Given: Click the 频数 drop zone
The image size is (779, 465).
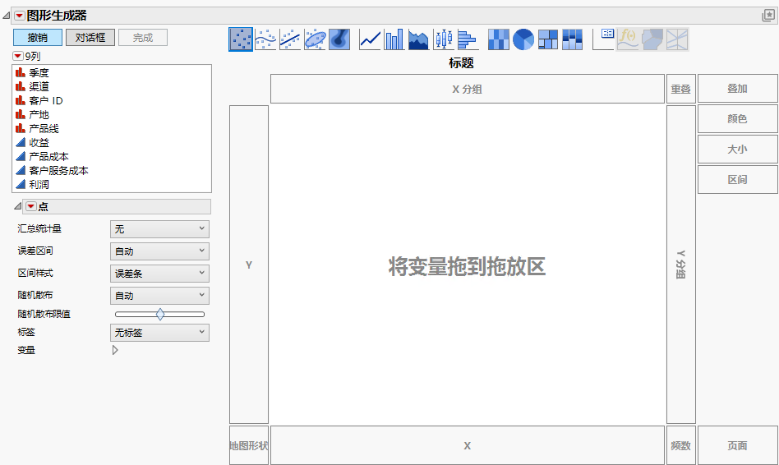Looking at the screenshot, I should click(x=681, y=445).
